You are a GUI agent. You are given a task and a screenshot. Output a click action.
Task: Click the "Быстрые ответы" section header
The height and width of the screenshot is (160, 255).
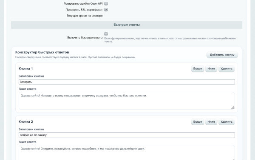tap(127, 25)
